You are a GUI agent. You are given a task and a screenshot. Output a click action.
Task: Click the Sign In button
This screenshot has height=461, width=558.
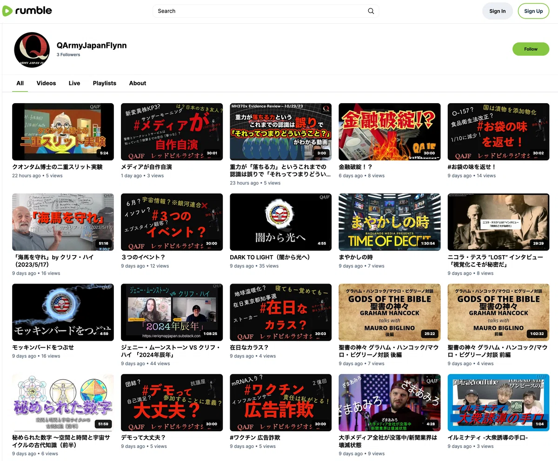tap(497, 11)
